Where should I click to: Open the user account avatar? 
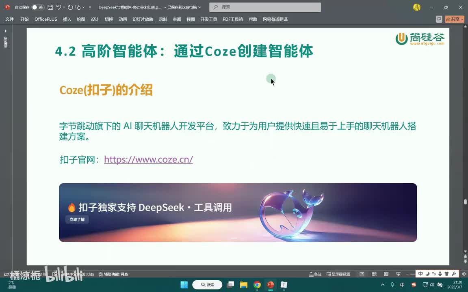coord(417,7)
